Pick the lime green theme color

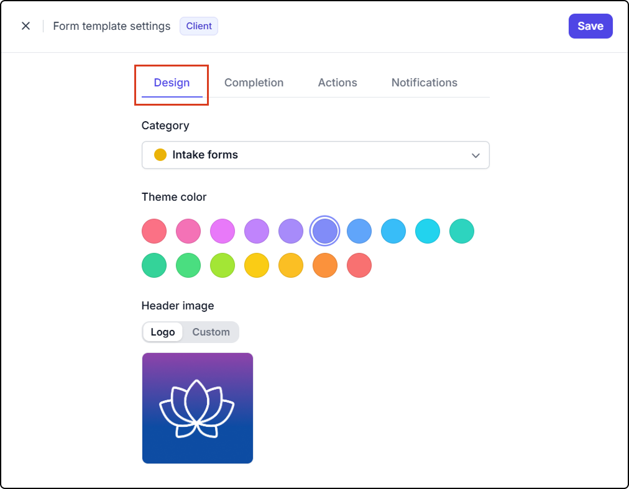pyautogui.click(x=223, y=265)
